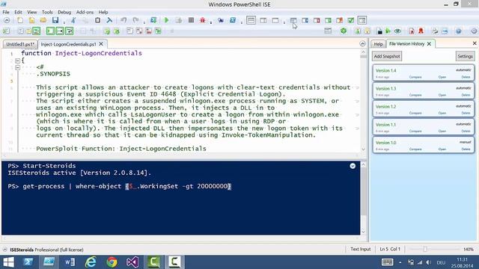Toggle the blue add-on panel icon
The image size is (479, 269).
point(305,20)
